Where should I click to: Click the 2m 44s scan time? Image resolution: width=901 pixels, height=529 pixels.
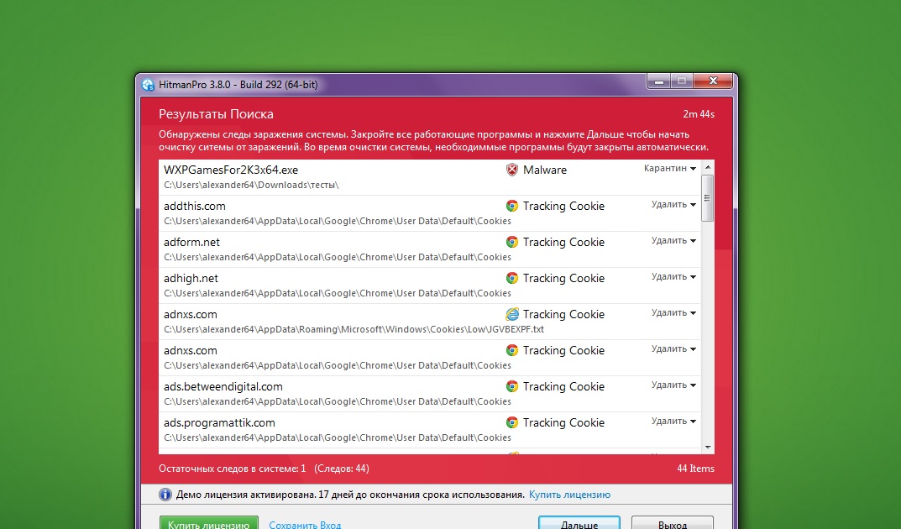pyautogui.click(x=698, y=114)
